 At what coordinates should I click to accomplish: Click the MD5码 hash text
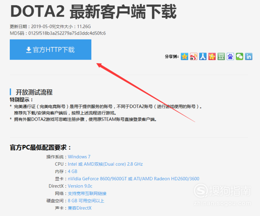[x=58, y=33]
